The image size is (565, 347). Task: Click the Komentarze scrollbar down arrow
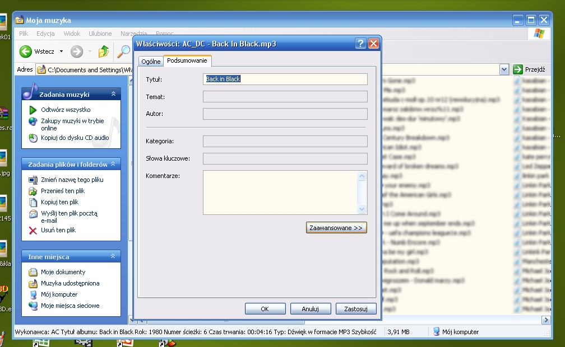(362, 209)
